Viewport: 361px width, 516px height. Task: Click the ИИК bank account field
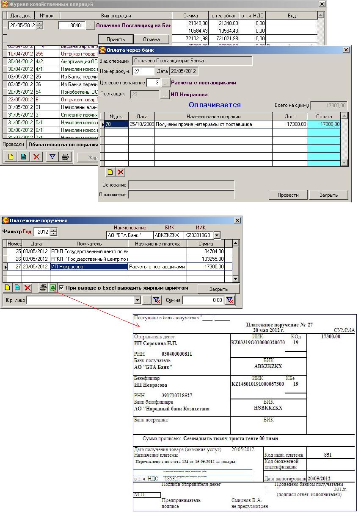coord(198,235)
